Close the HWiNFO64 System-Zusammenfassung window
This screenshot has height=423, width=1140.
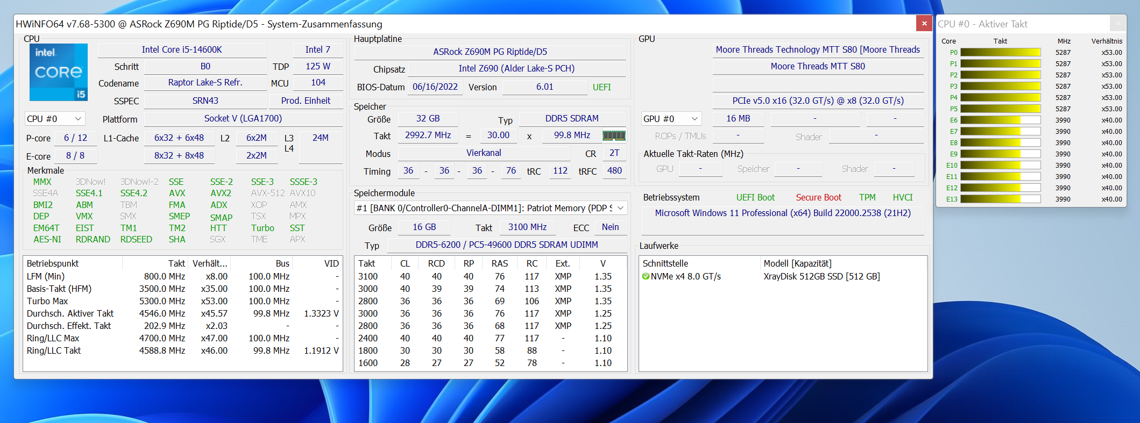pos(924,23)
